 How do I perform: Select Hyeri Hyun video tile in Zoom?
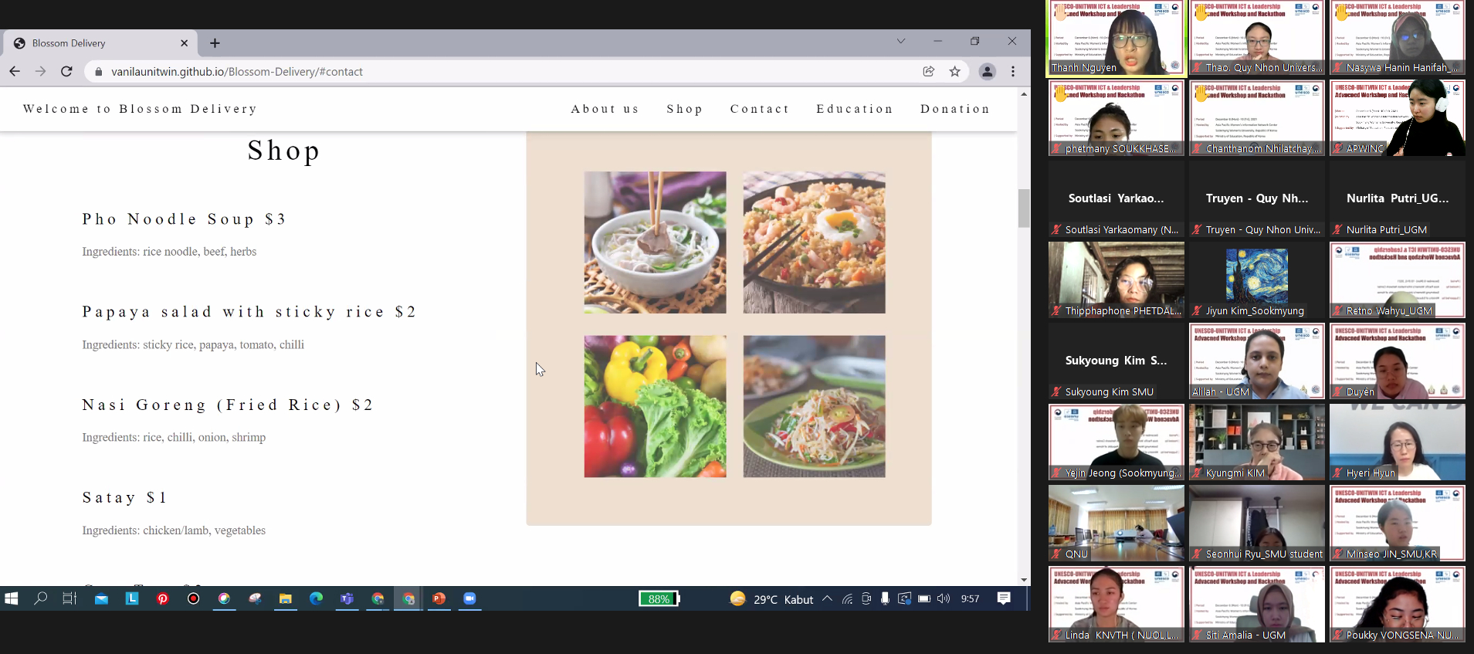coord(1397,442)
